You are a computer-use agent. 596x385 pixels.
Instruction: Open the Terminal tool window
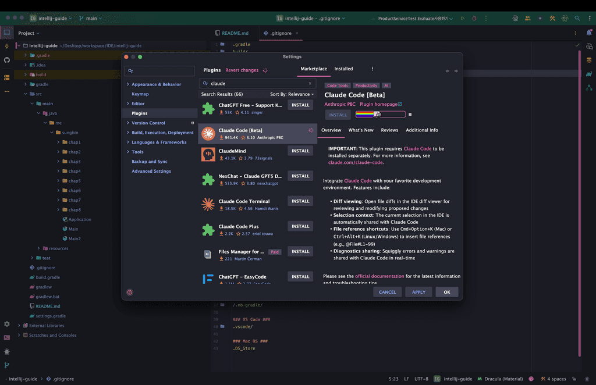pos(7,337)
